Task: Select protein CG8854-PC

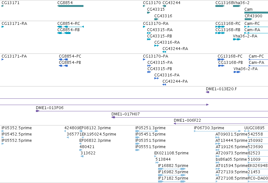Action: pos(70,56)
